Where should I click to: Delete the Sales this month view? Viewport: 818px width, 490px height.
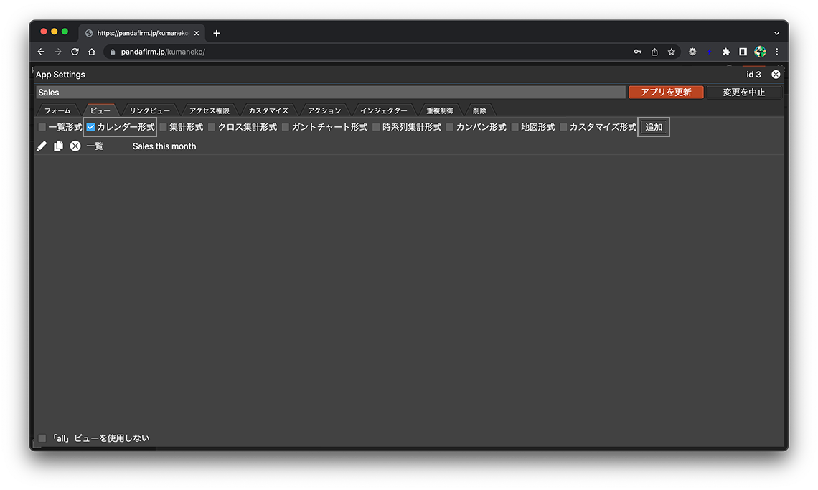click(75, 146)
